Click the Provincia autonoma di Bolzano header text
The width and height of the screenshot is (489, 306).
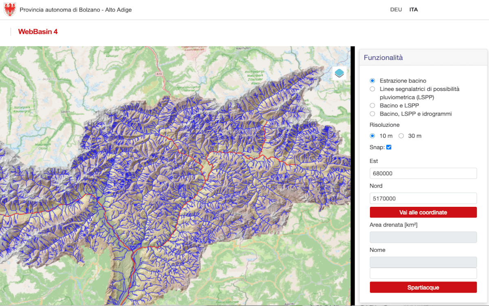point(76,10)
